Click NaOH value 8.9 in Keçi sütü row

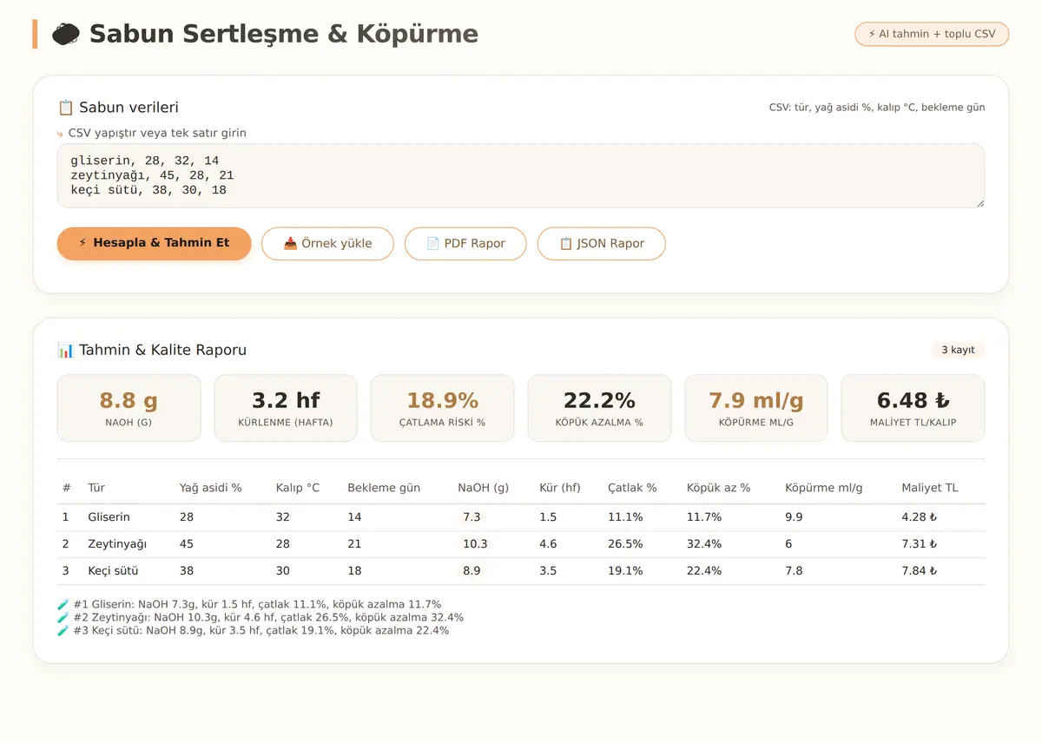click(472, 571)
